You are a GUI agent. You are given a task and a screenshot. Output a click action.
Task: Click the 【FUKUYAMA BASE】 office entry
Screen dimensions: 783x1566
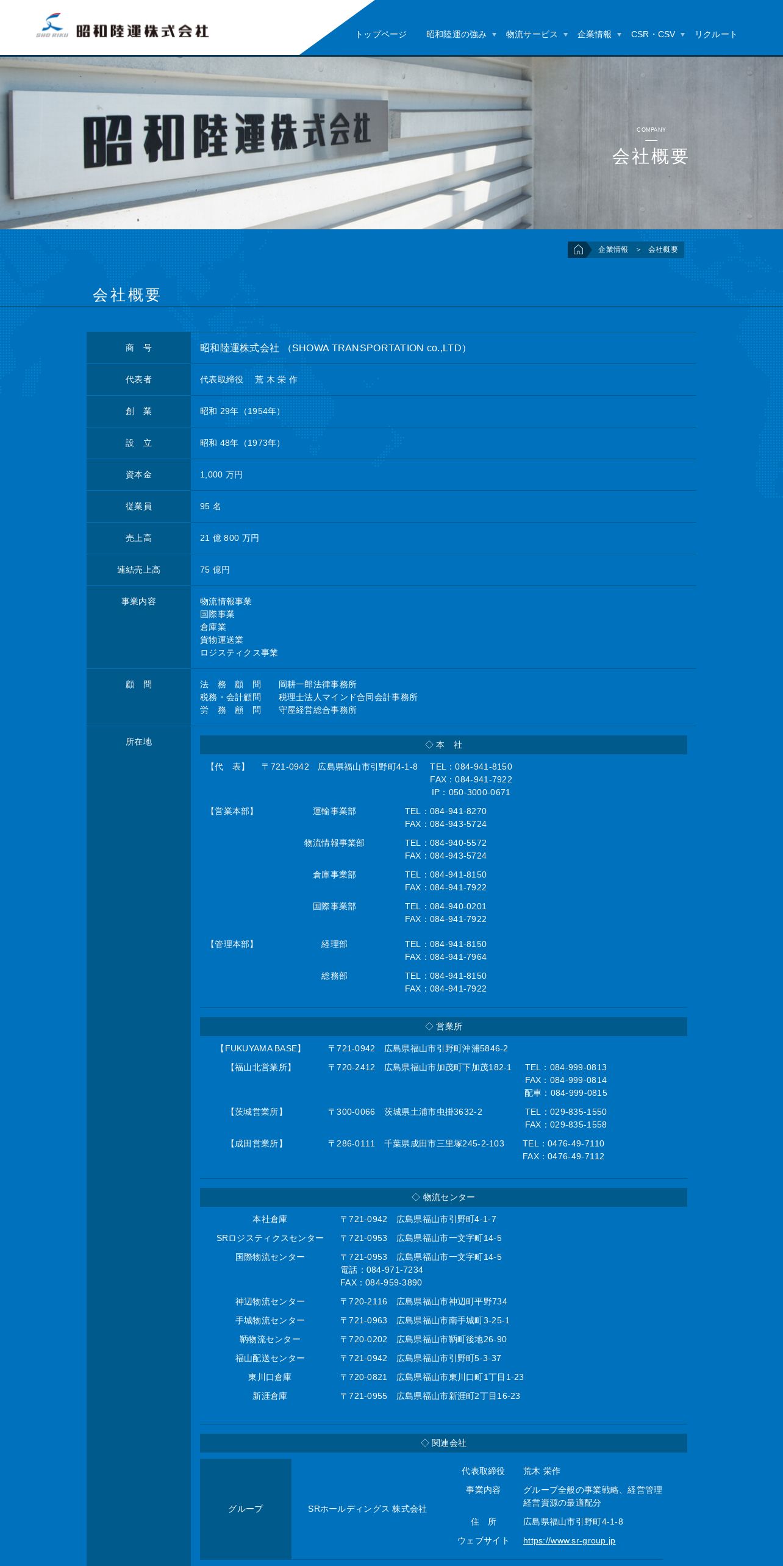tap(260, 1048)
